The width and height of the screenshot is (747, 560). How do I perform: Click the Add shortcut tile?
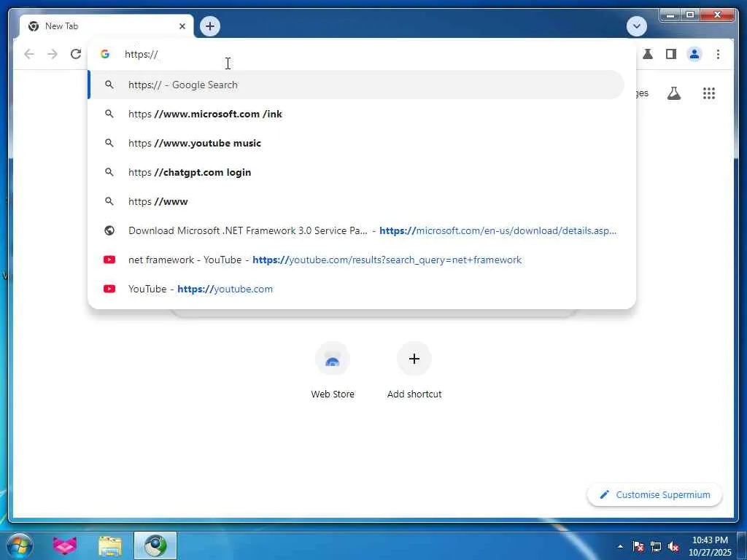pos(414,371)
